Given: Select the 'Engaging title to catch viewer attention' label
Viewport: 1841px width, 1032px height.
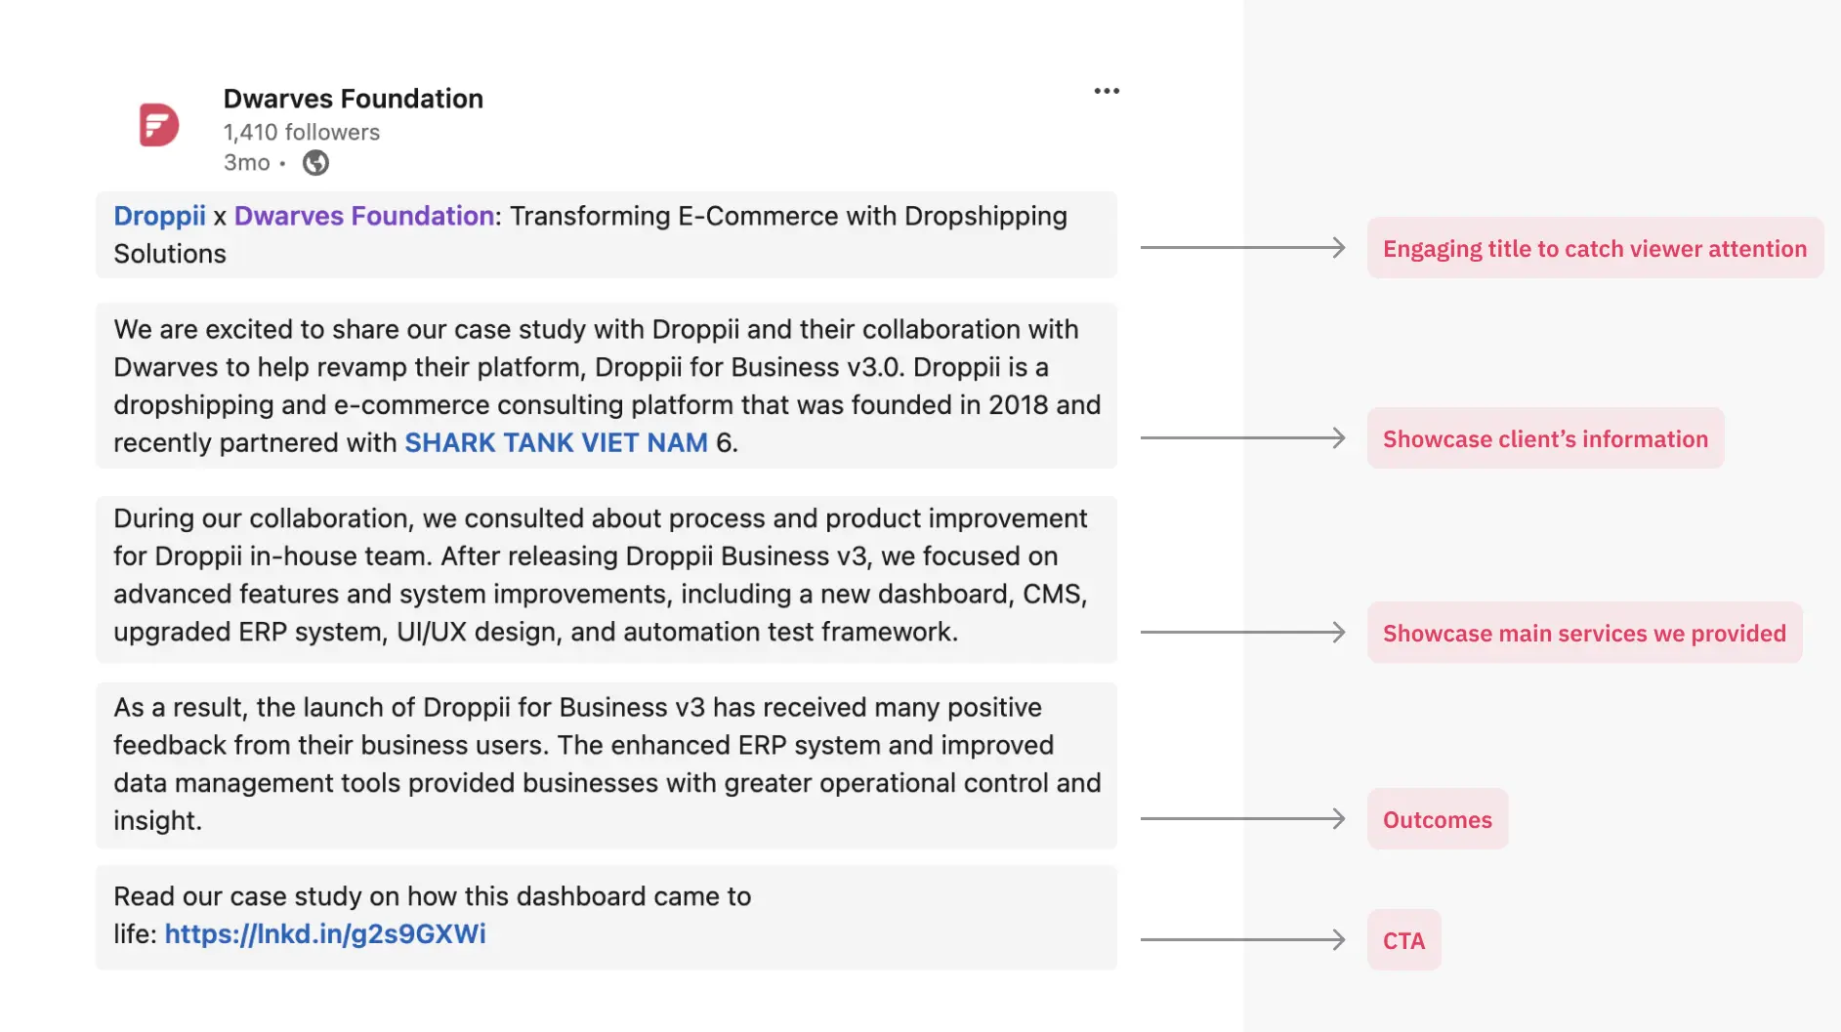Looking at the screenshot, I should pos(1595,248).
